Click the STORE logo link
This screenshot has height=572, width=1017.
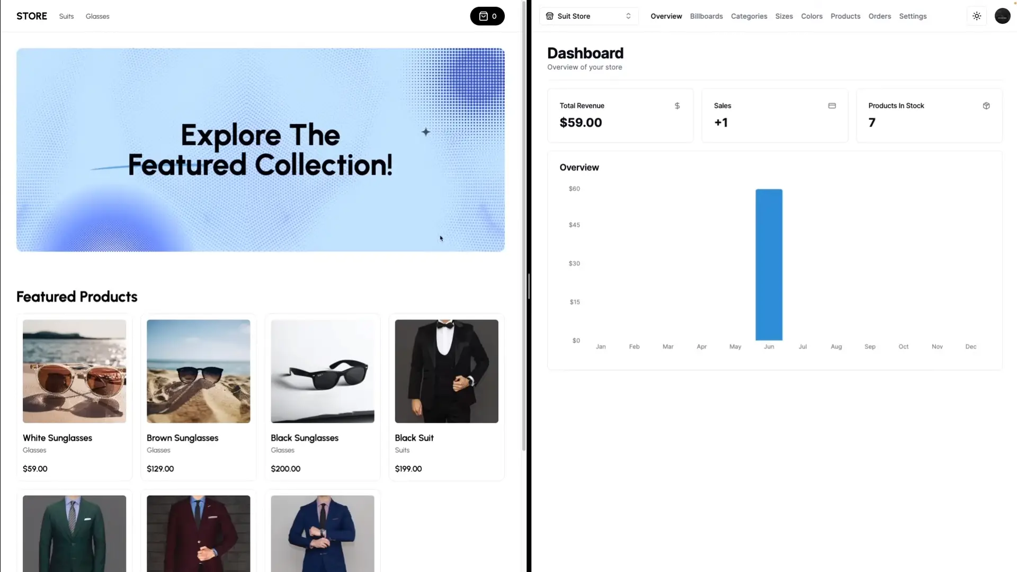click(32, 16)
